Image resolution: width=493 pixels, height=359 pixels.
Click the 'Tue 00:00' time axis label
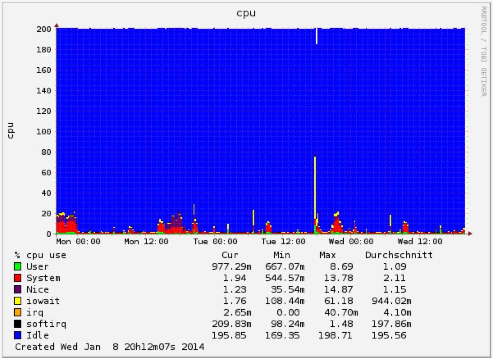pos(215,242)
